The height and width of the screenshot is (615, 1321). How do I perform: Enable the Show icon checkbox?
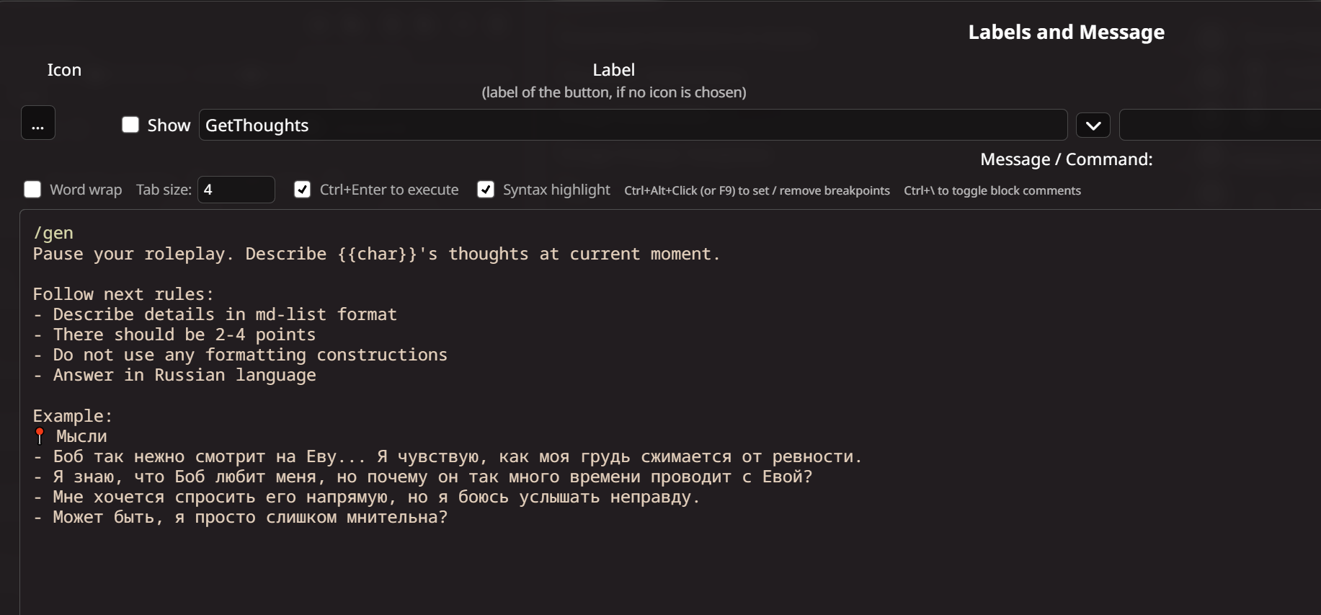coord(130,125)
